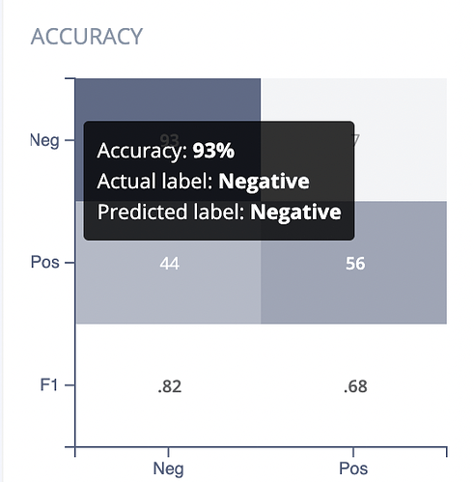This screenshot has height=482, width=474.
Task: Click the ACCURACY chart title
Action: click(87, 37)
